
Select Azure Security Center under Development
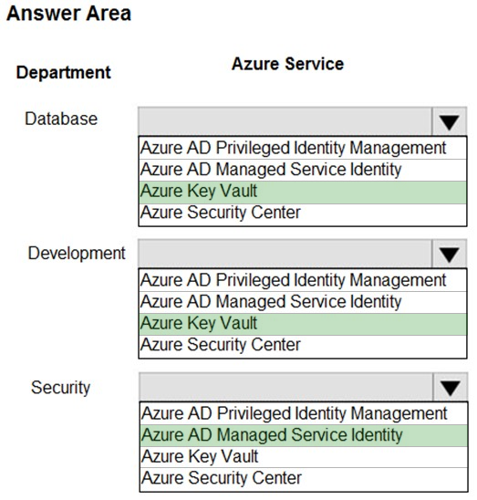[x=303, y=347]
